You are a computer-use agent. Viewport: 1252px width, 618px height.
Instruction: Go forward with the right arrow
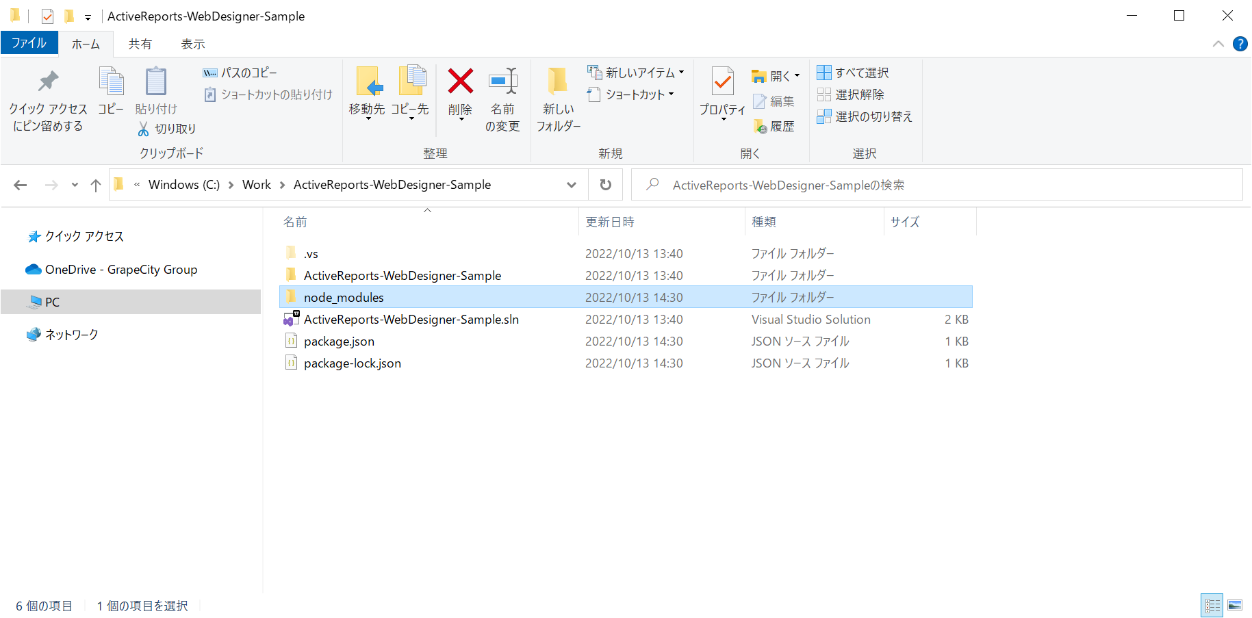(51, 185)
